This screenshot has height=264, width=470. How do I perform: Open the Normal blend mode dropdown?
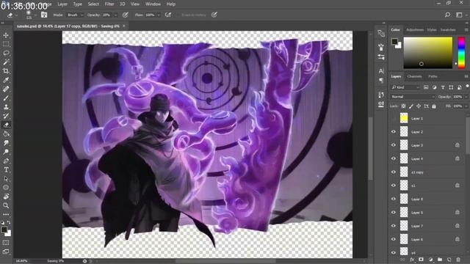[x=413, y=97]
